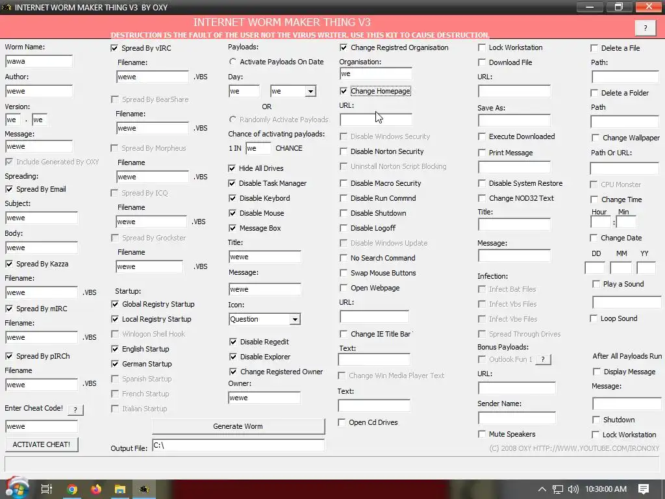Image resolution: width=665 pixels, height=499 pixels.
Task: Click the Owner text field
Action: point(264,398)
